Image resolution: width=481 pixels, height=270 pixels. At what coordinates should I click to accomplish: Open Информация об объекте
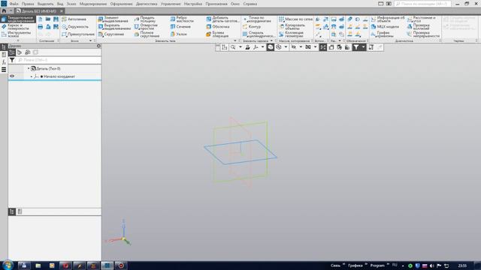(388, 19)
